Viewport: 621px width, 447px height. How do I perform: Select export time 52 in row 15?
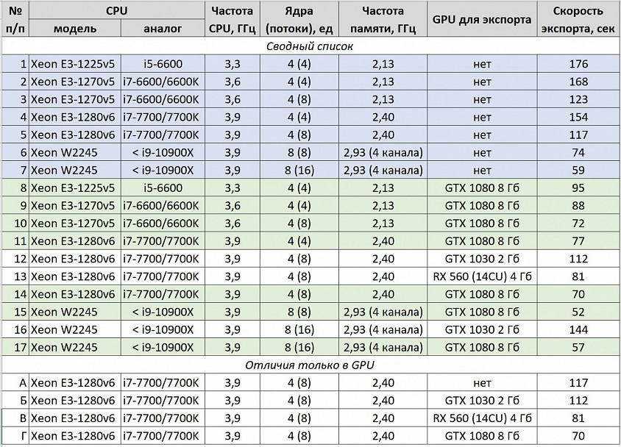[x=578, y=312]
